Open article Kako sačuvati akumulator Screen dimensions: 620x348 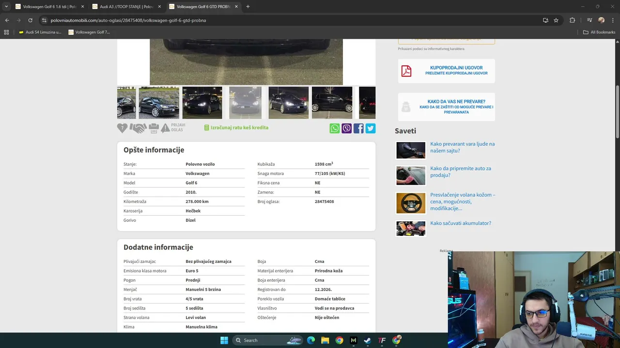click(x=461, y=223)
